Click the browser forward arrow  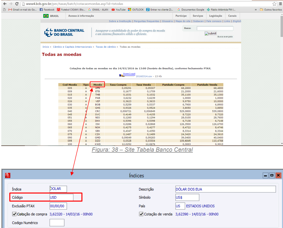pos(11,4)
